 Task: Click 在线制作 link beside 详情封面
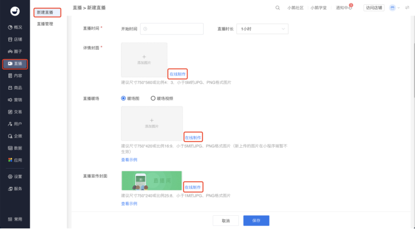(x=178, y=74)
